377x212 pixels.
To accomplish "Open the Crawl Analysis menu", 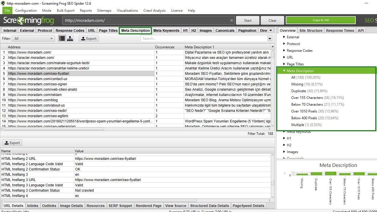I will [x=154, y=10].
